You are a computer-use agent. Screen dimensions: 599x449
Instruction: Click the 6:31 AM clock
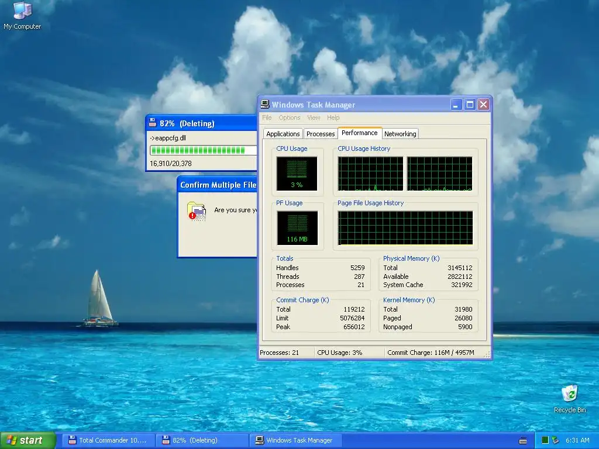[x=577, y=440]
